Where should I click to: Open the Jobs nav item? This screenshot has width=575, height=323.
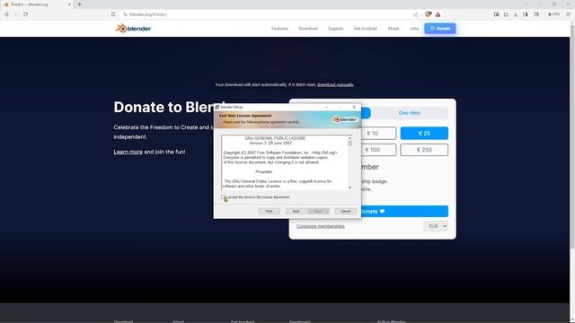[x=414, y=28]
